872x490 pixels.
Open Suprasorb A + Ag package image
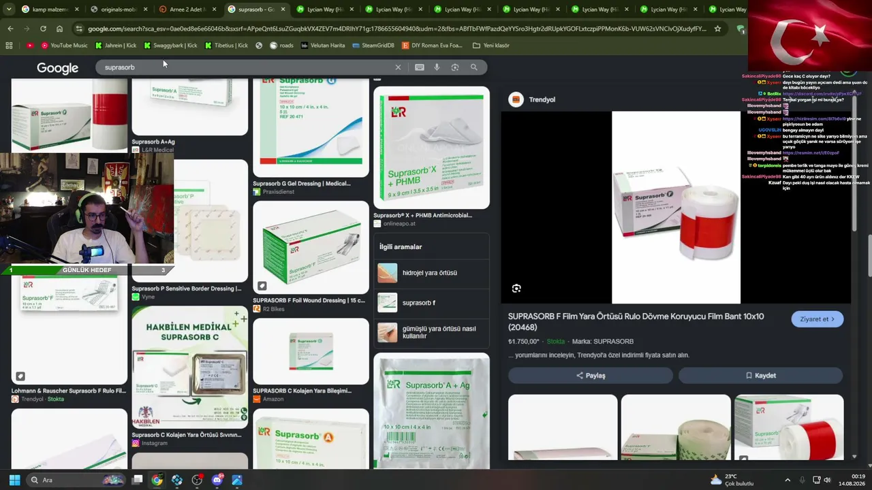pos(431,410)
